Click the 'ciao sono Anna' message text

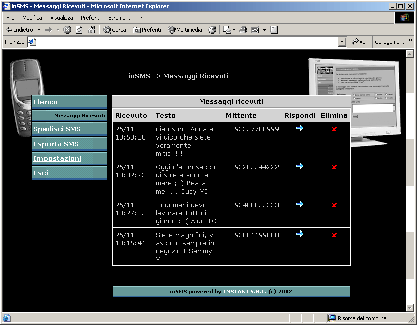(x=184, y=141)
